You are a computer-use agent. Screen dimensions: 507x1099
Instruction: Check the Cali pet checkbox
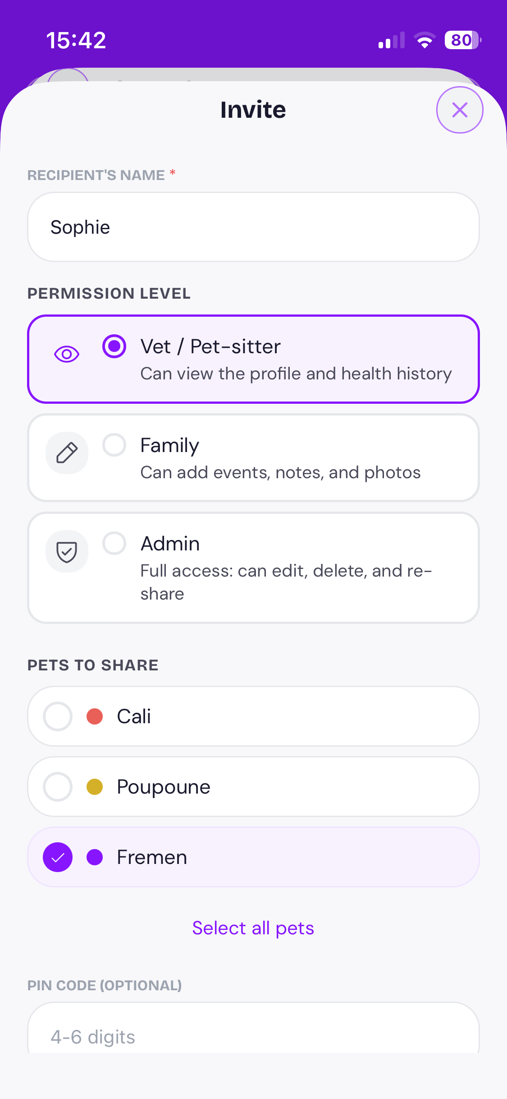[x=58, y=716]
